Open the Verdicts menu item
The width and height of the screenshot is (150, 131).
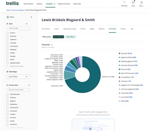point(39,4)
